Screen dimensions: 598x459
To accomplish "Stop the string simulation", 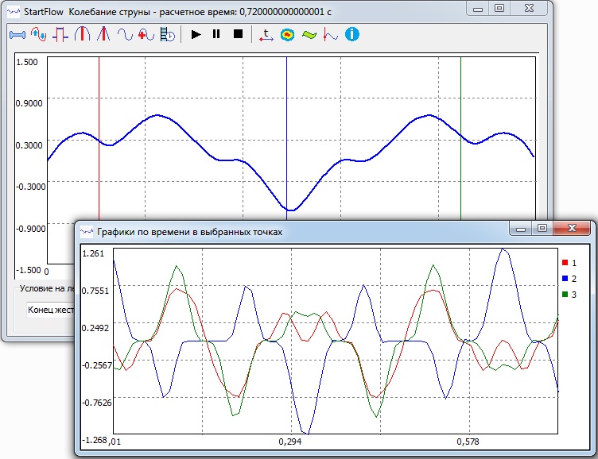I will tap(238, 34).
